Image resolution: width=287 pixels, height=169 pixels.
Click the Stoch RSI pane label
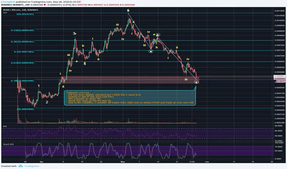pos(8,144)
